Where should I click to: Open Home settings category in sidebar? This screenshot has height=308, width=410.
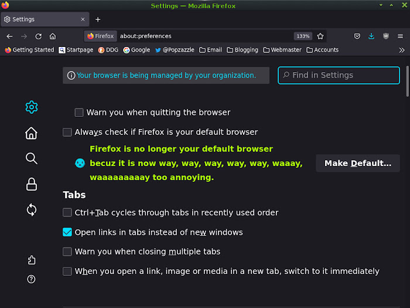(32, 133)
